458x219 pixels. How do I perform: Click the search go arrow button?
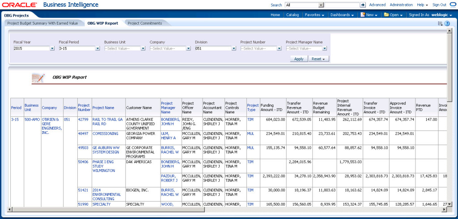363,5
